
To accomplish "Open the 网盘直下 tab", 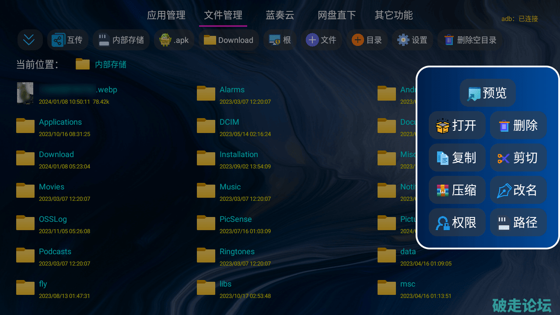I will [x=336, y=15].
